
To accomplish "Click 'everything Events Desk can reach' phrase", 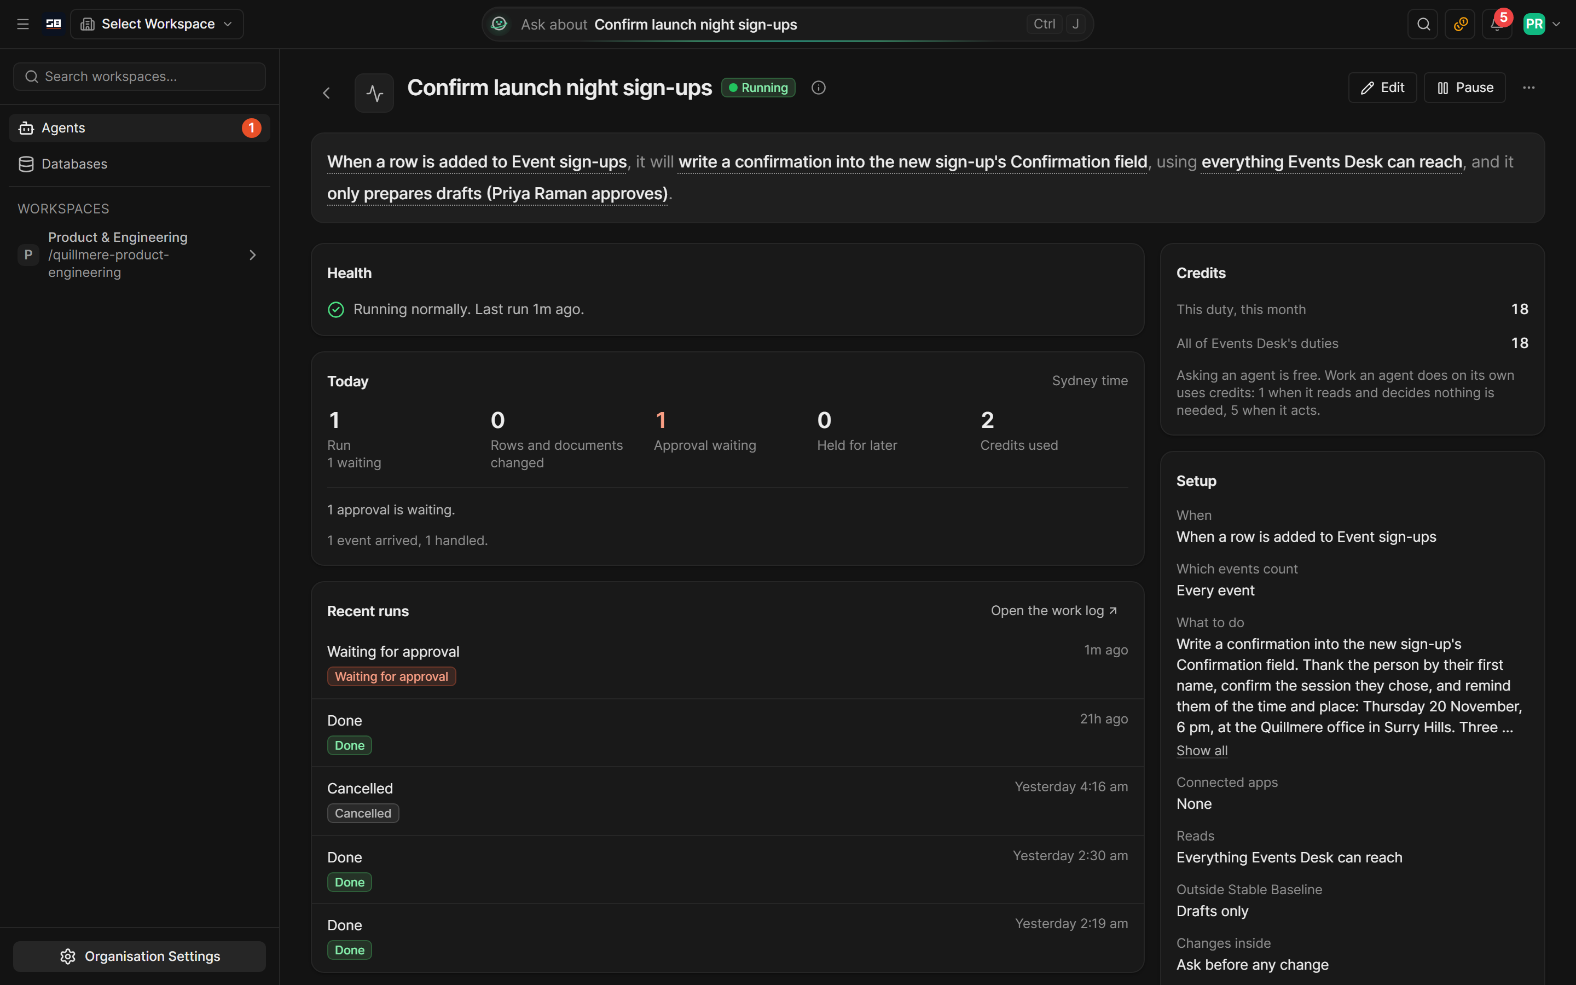I will point(1332,161).
